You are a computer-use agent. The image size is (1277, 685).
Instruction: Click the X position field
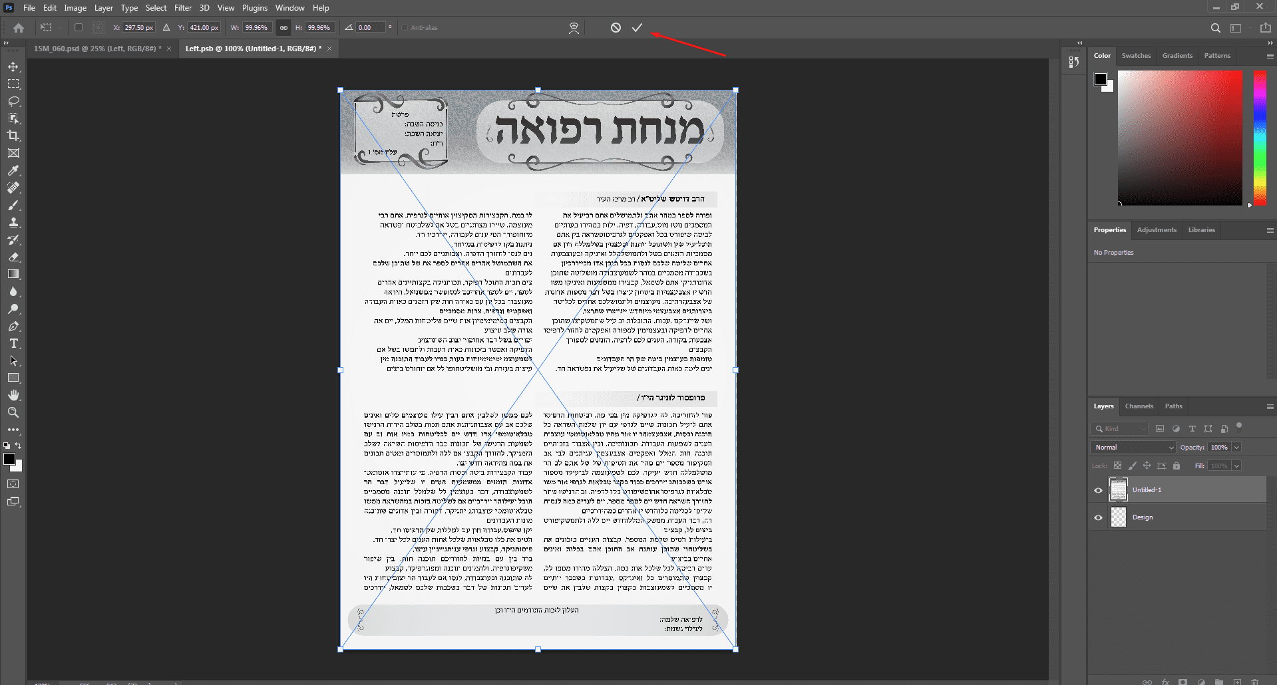[x=138, y=28]
